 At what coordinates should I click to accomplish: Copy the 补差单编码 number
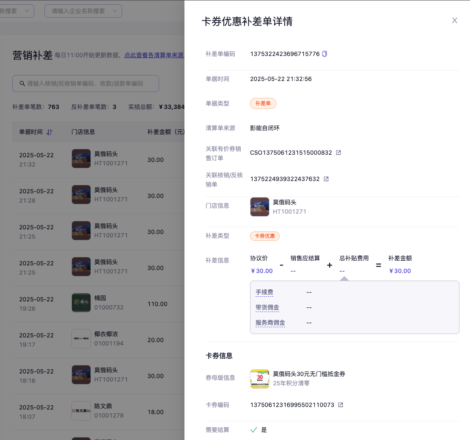pos(324,54)
